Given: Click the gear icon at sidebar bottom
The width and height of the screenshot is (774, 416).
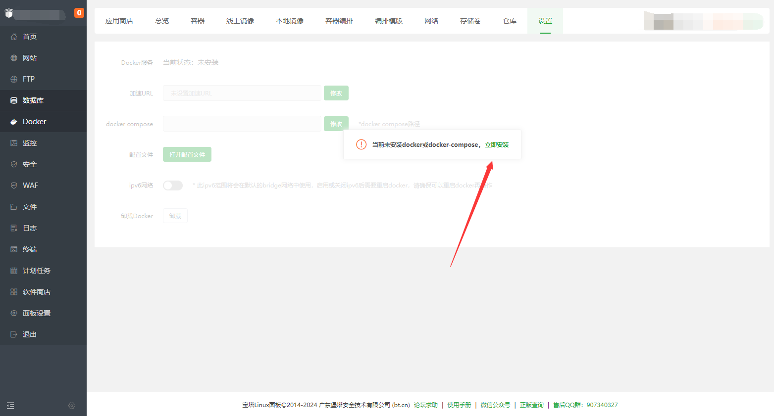Looking at the screenshot, I should tap(72, 406).
